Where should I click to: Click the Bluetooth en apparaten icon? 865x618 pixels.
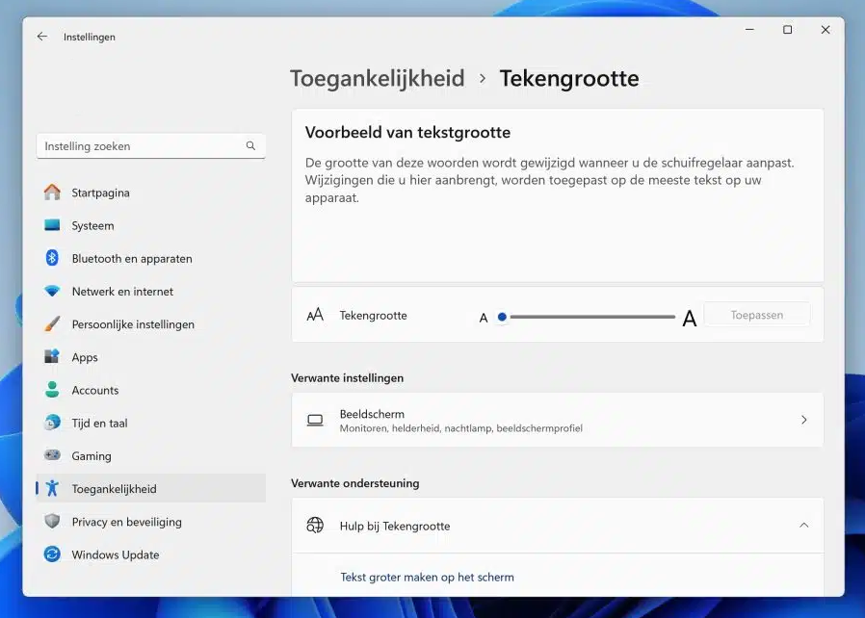tap(52, 258)
